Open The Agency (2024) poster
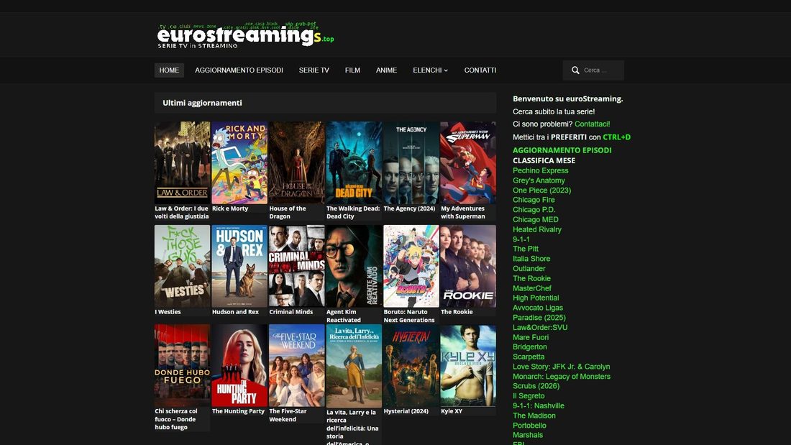Image resolution: width=791 pixels, height=445 pixels. pos(411,162)
